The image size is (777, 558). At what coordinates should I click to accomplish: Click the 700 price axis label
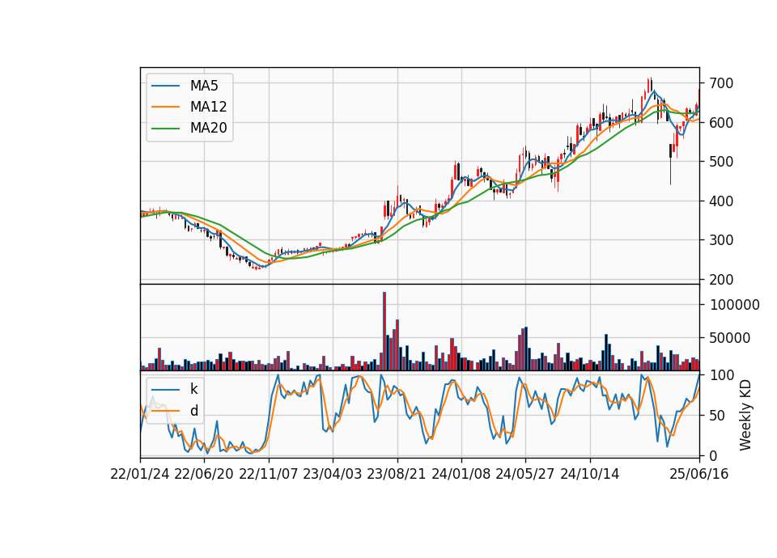click(x=721, y=83)
